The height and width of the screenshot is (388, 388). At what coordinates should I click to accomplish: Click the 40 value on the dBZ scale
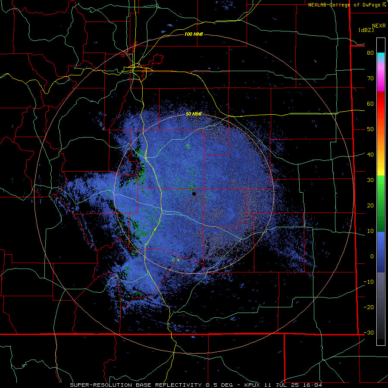click(370, 155)
